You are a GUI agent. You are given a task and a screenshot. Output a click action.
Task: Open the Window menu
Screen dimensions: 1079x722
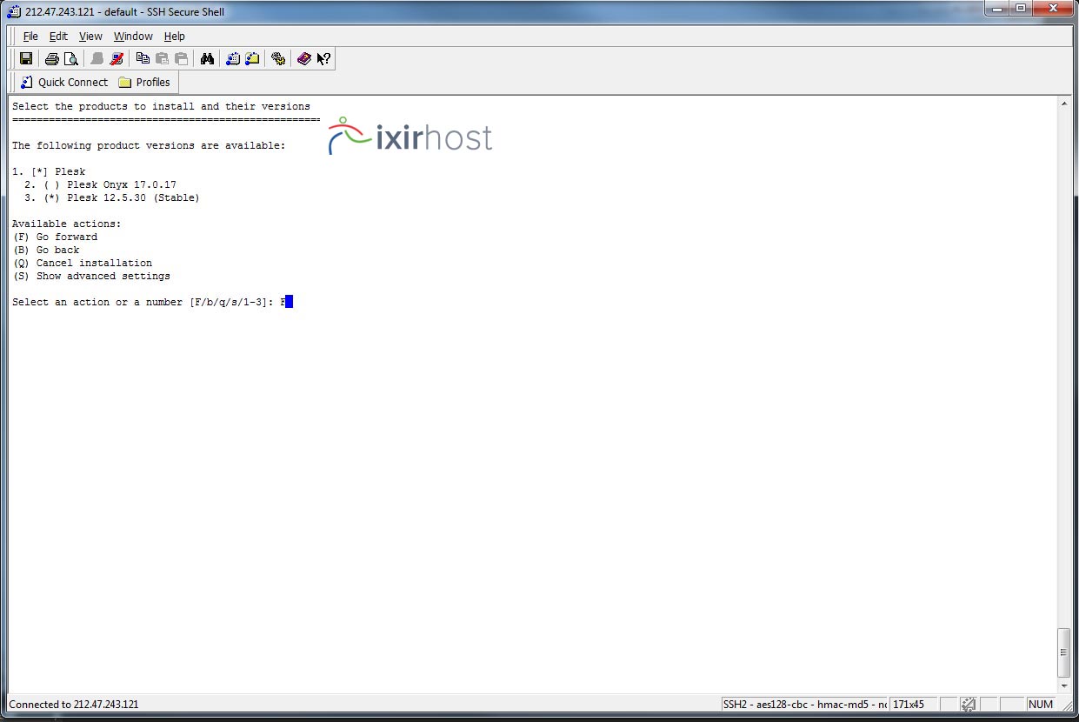click(x=133, y=37)
